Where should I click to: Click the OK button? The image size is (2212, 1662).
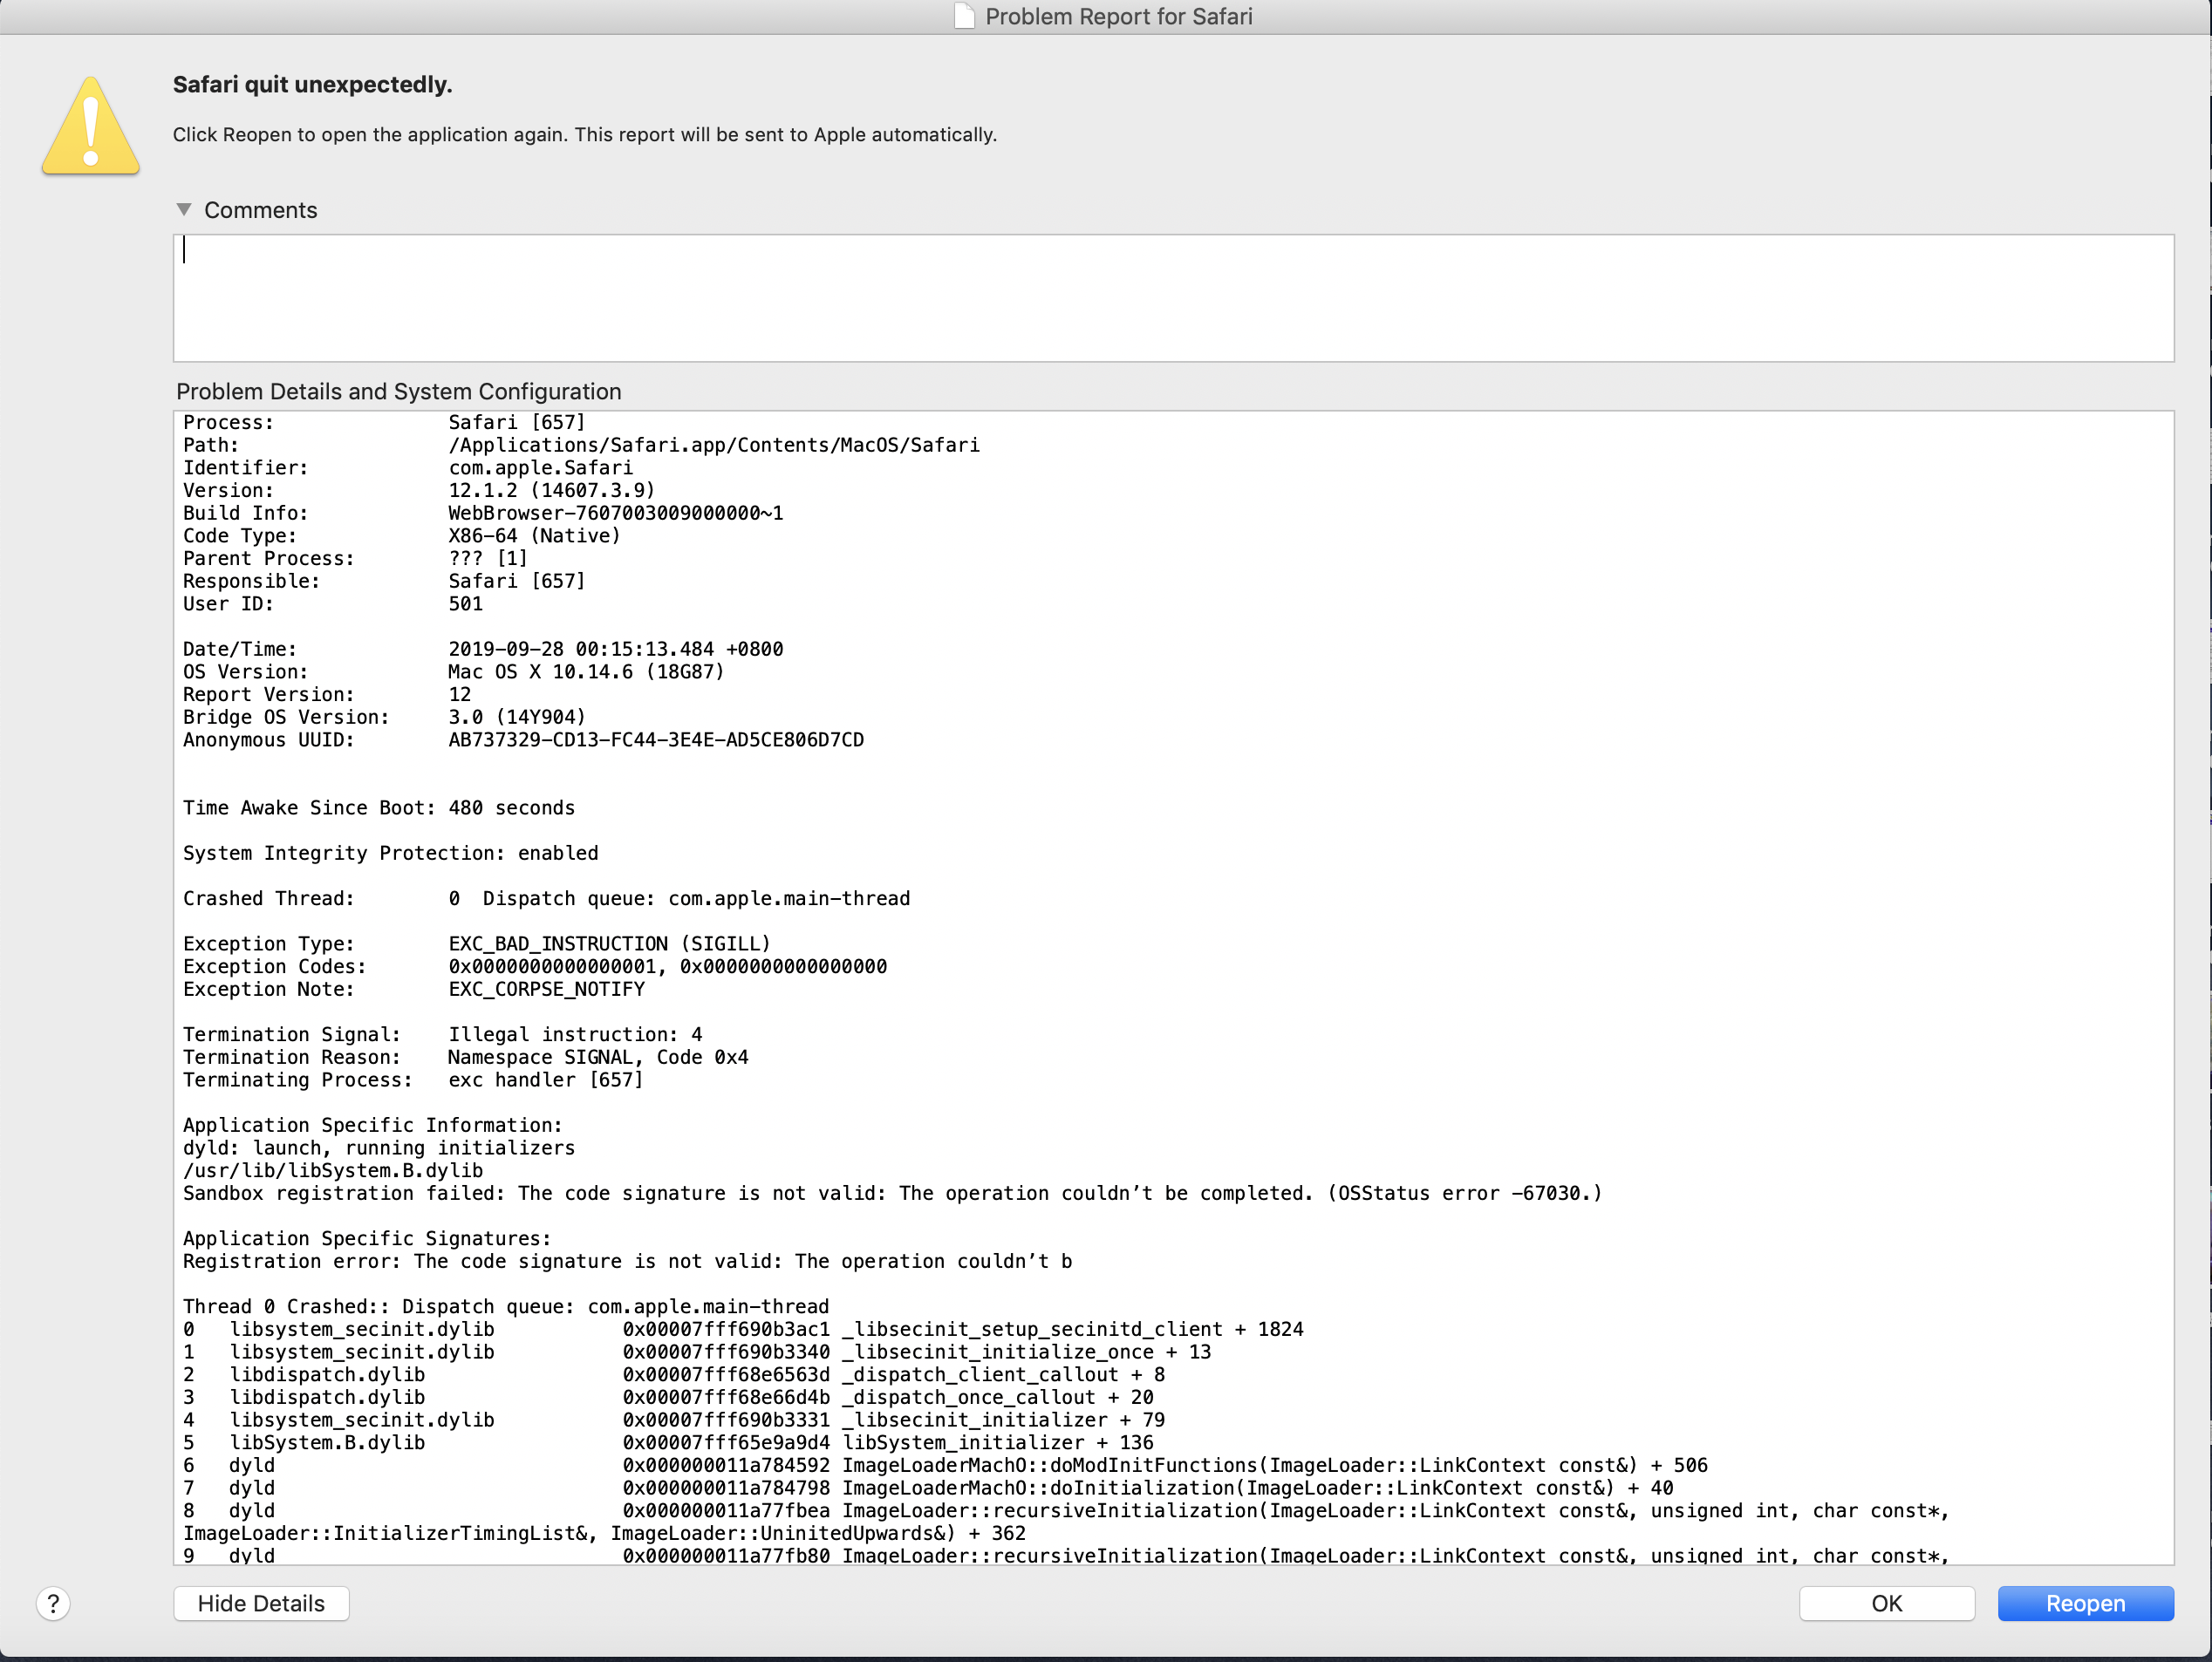[1886, 1603]
